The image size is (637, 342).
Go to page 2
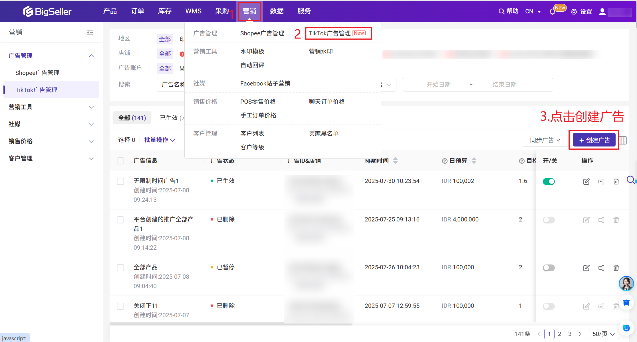[x=560, y=334]
